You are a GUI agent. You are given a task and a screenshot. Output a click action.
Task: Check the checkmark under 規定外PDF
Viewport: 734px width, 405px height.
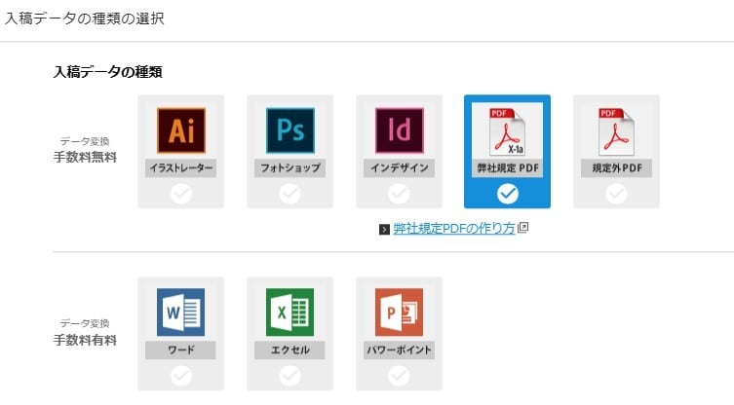(616, 194)
